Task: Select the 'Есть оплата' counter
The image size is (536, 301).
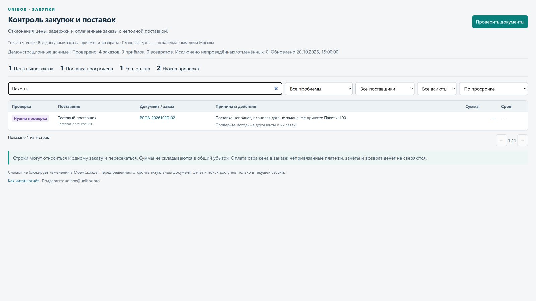Action: pos(135,68)
